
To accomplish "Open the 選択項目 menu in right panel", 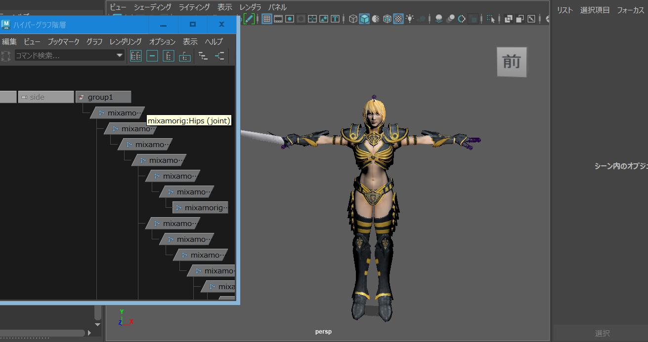I will [x=595, y=10].
